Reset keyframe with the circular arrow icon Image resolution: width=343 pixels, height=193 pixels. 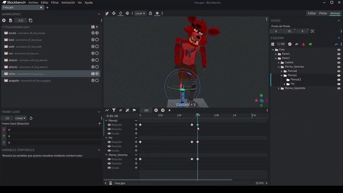tap(31, 118)
